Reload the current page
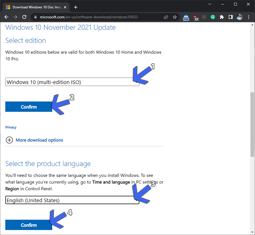 pyautogui.click(x=24, y=17)
